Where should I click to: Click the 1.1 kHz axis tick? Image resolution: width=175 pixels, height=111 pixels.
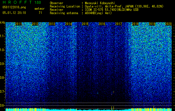click(x=3, y=36)
